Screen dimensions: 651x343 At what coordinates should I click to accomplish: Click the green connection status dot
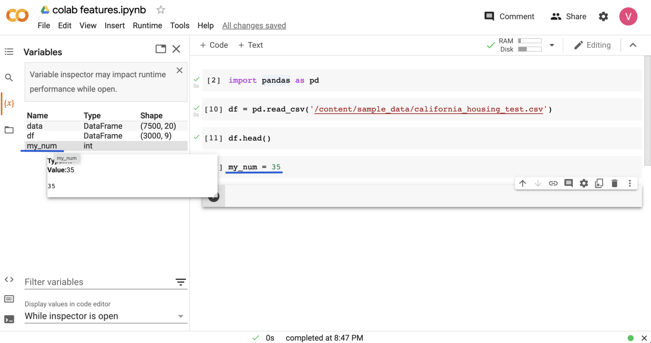[x=631, y=338]
